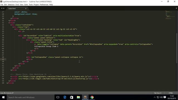Click line number 38 in gutter
The width and height of the screenshot is (178, 100).
pyautogui.click(x=3, y=36)
